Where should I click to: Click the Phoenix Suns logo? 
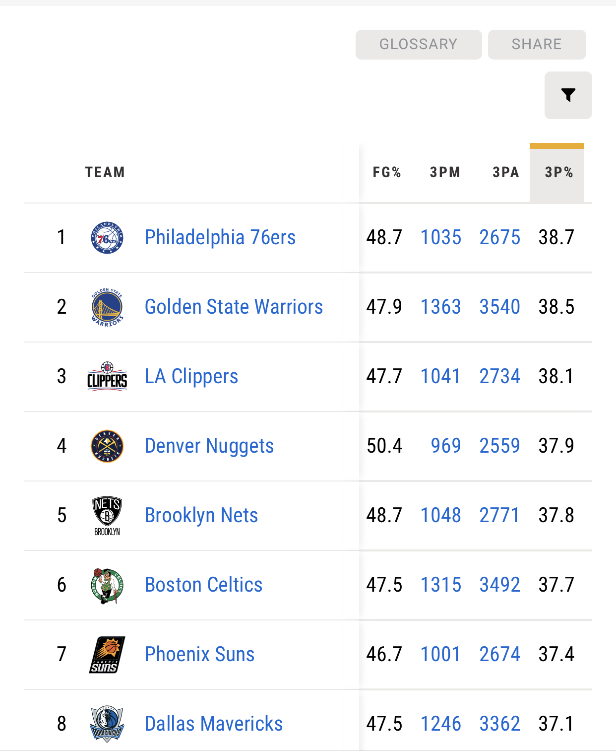pos(107,655)
